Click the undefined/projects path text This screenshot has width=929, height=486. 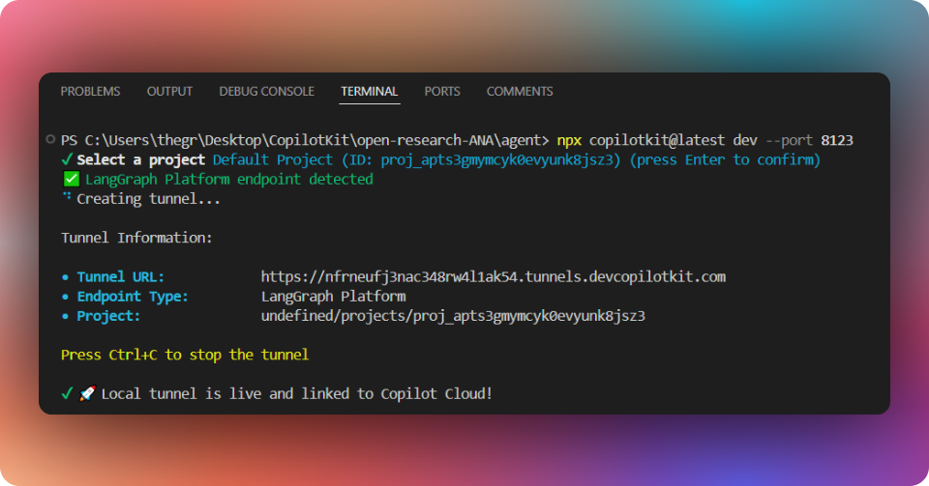point(453,316)
